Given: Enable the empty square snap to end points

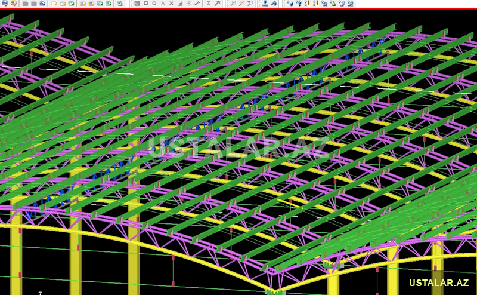Looking at the screenshot, I should 146,4.
